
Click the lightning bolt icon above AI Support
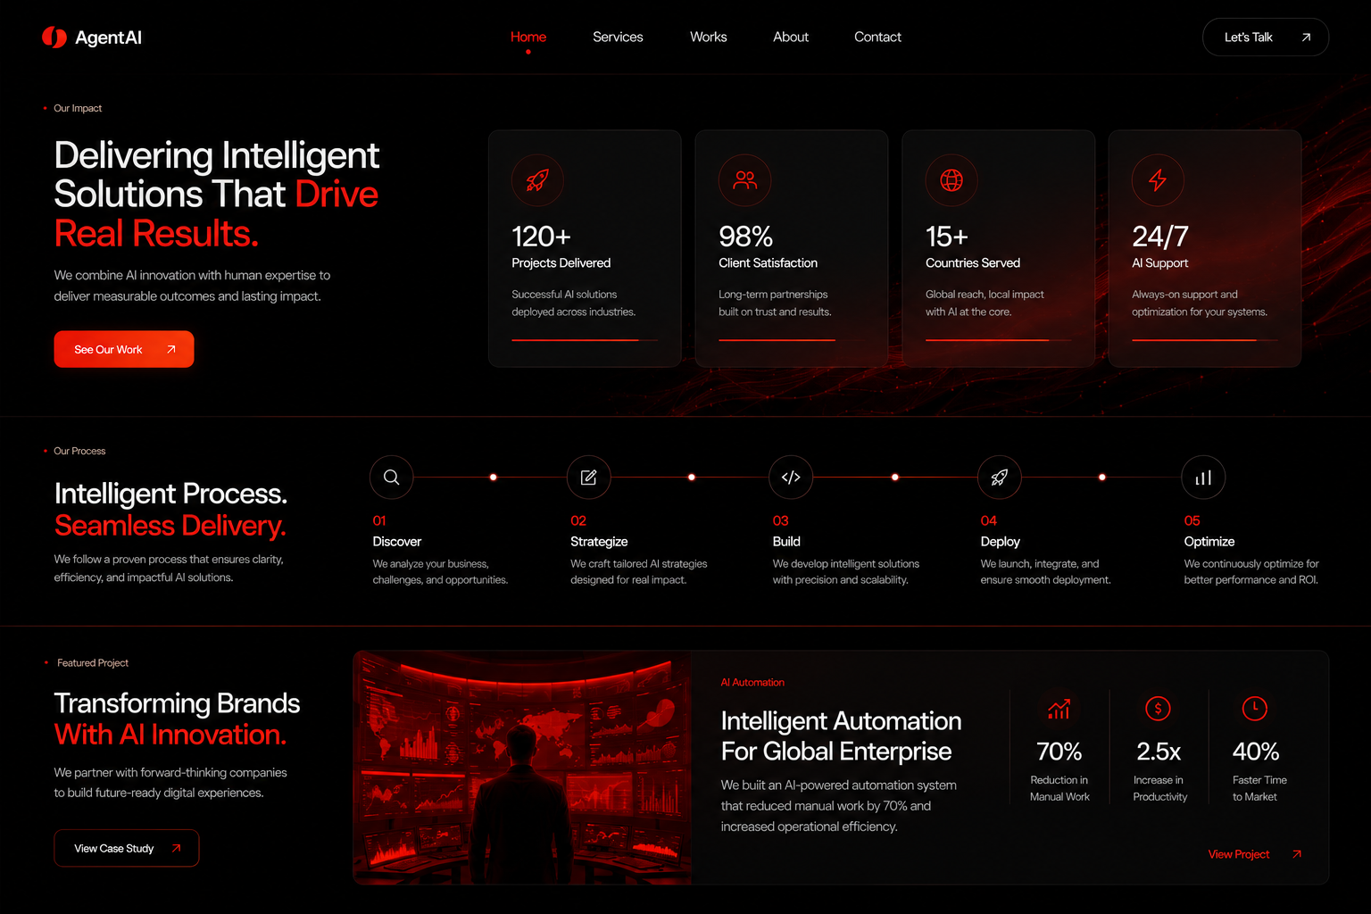pyautogui.click(x=1158, y=180)
